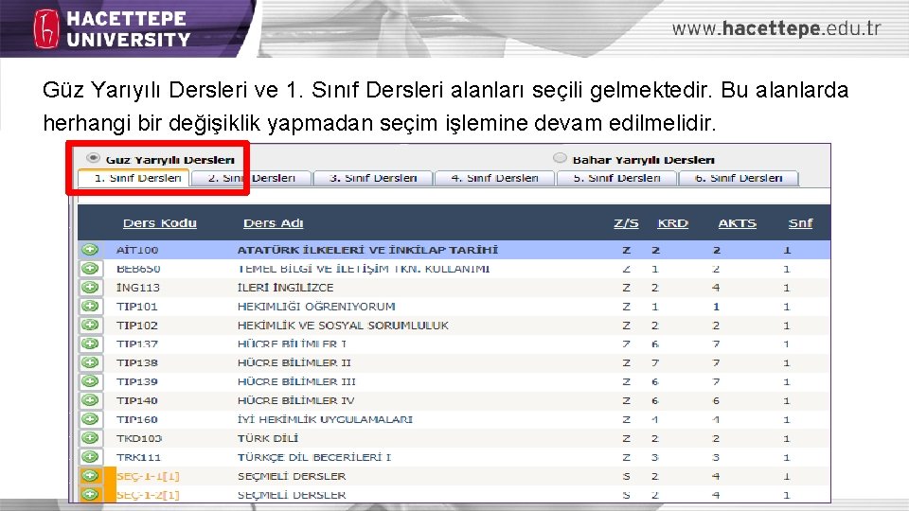The height and width of the screenshot is (511, 909).
Task: Add TIP101 with the green plus icon
Action: click(x=90, y=306)
